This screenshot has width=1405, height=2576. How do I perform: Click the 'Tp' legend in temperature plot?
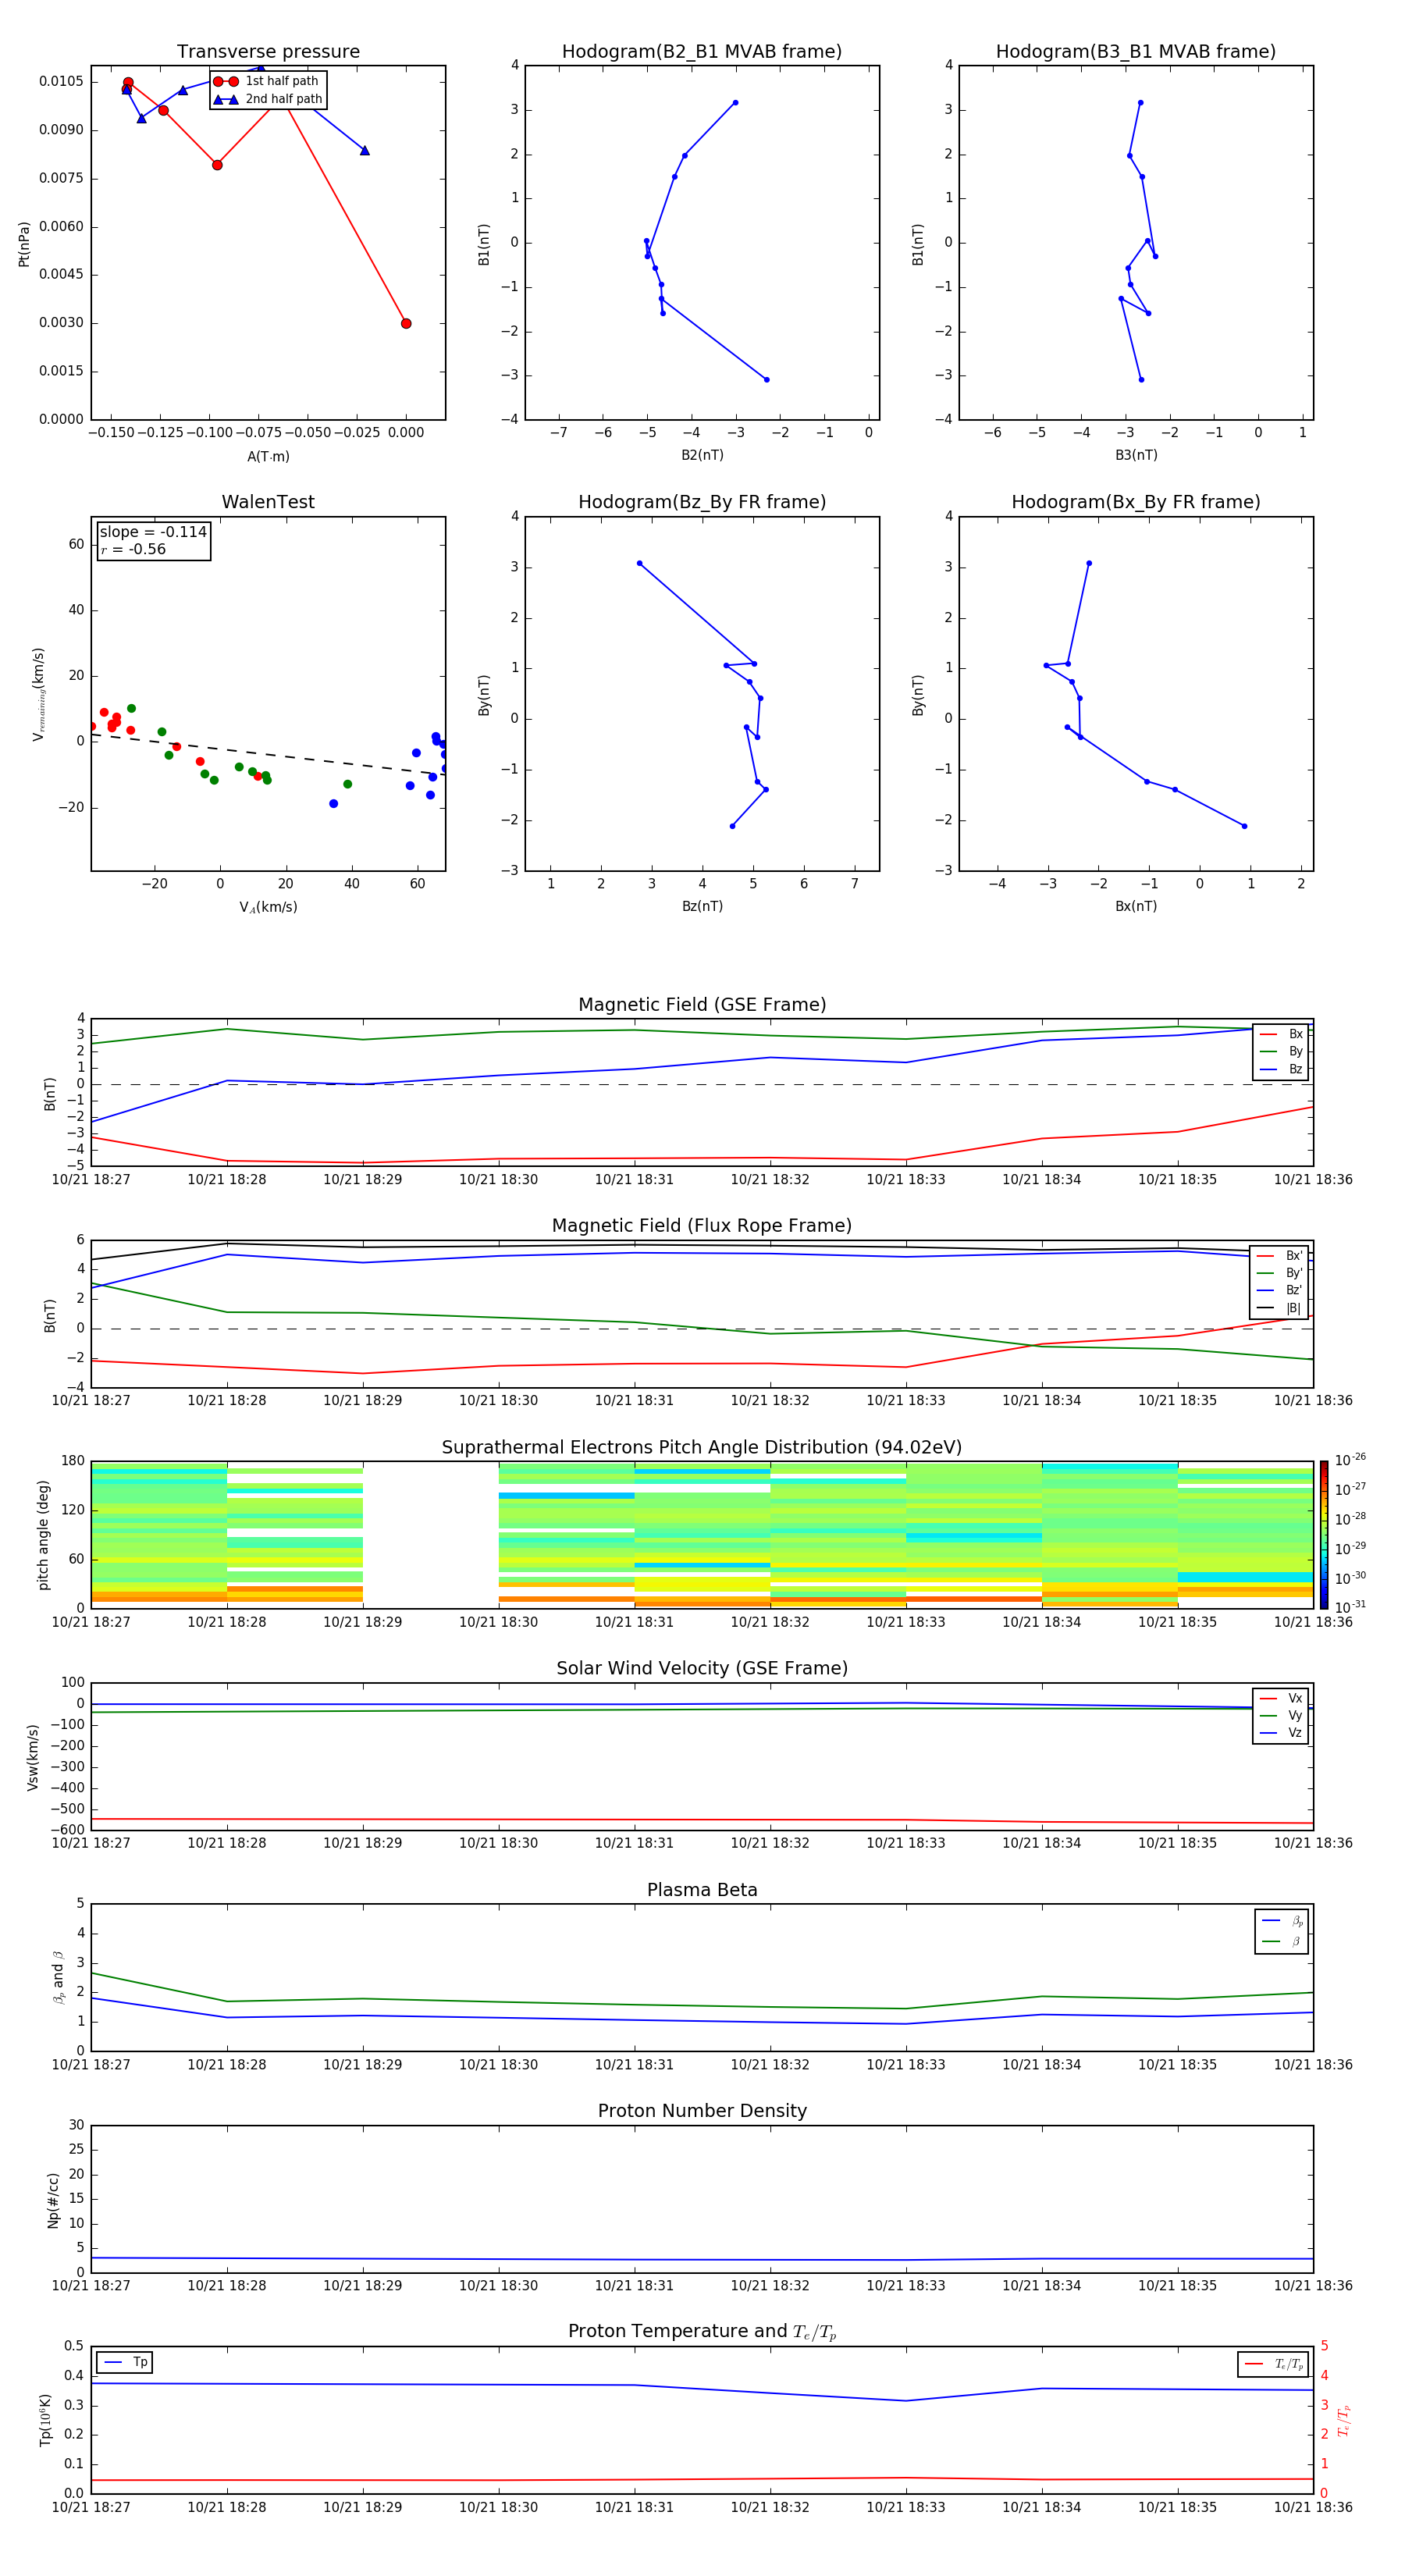tap(125, 2362)
